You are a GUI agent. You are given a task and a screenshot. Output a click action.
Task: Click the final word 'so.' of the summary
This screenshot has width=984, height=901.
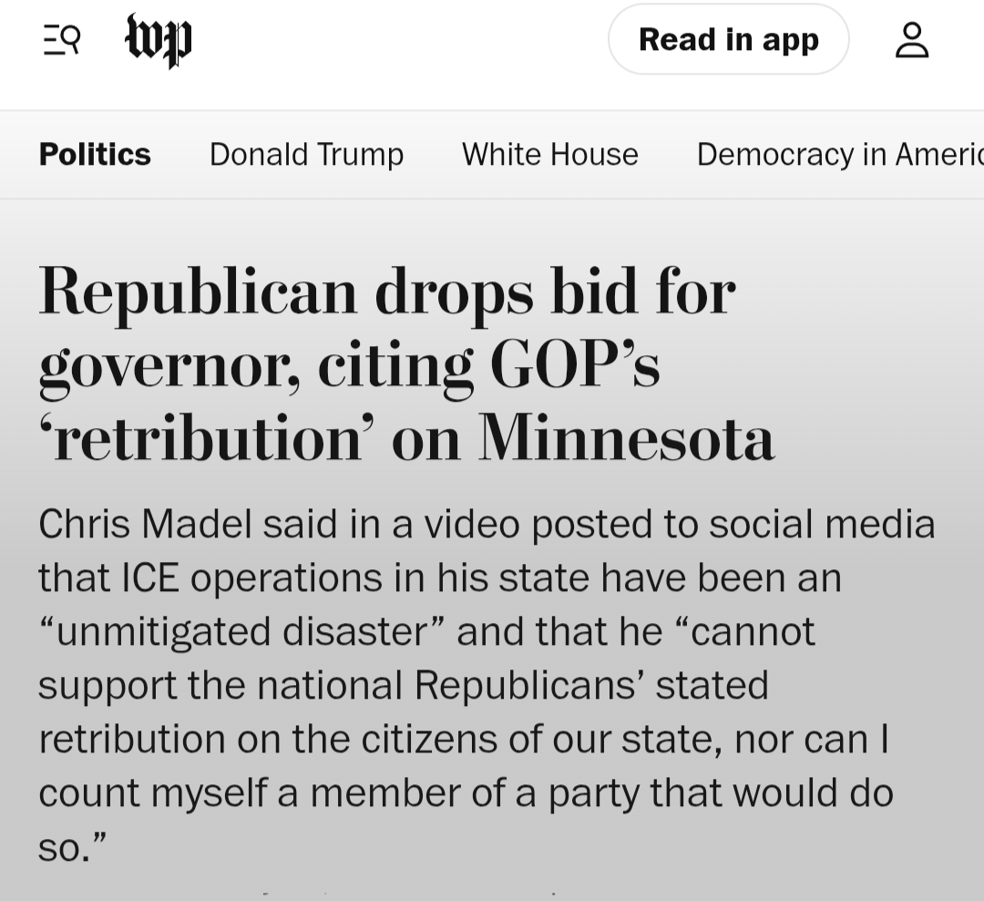[71, 846]
